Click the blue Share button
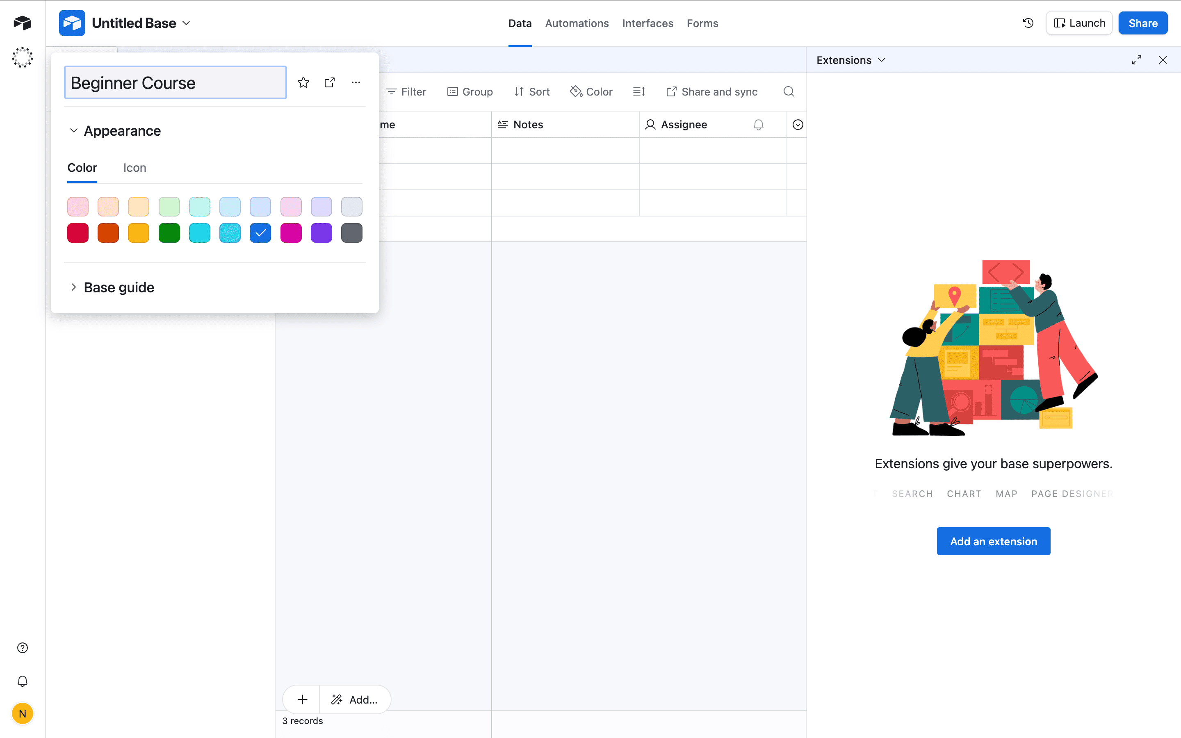The height and width of the screenshot is (738, 1181). 1143,23
